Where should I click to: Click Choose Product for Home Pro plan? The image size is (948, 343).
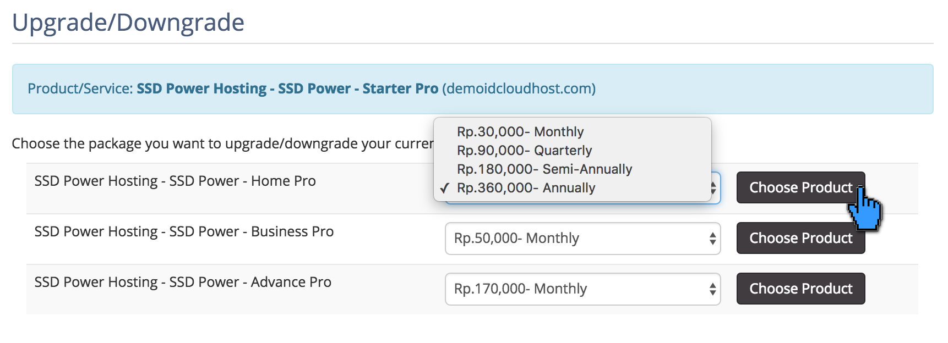(800, 187)
